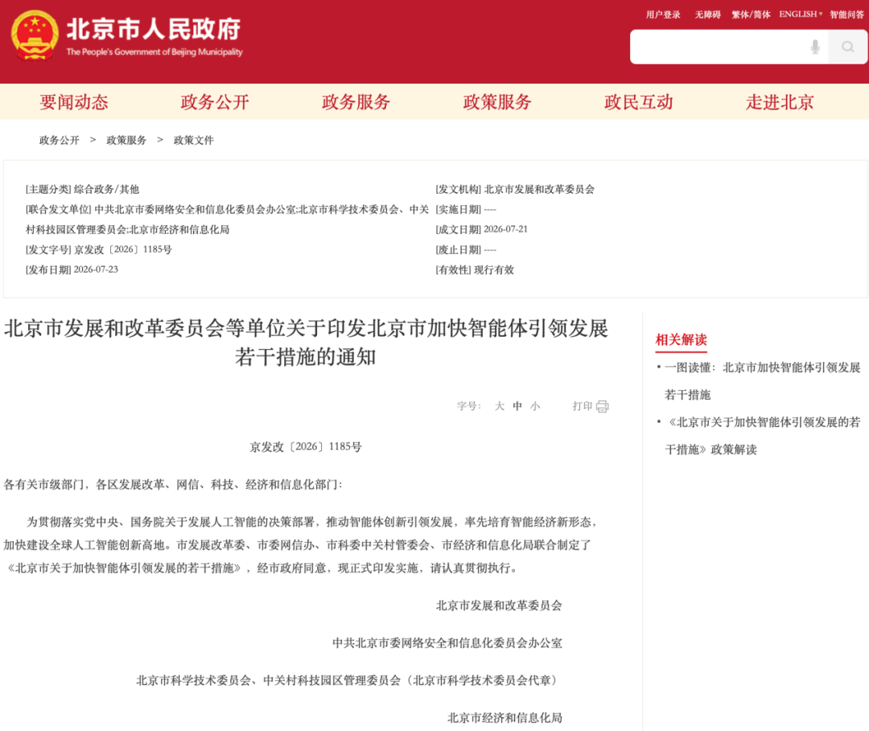Click 政策文件 breadcrumb link
869x731 pixels.
point(193,140)
